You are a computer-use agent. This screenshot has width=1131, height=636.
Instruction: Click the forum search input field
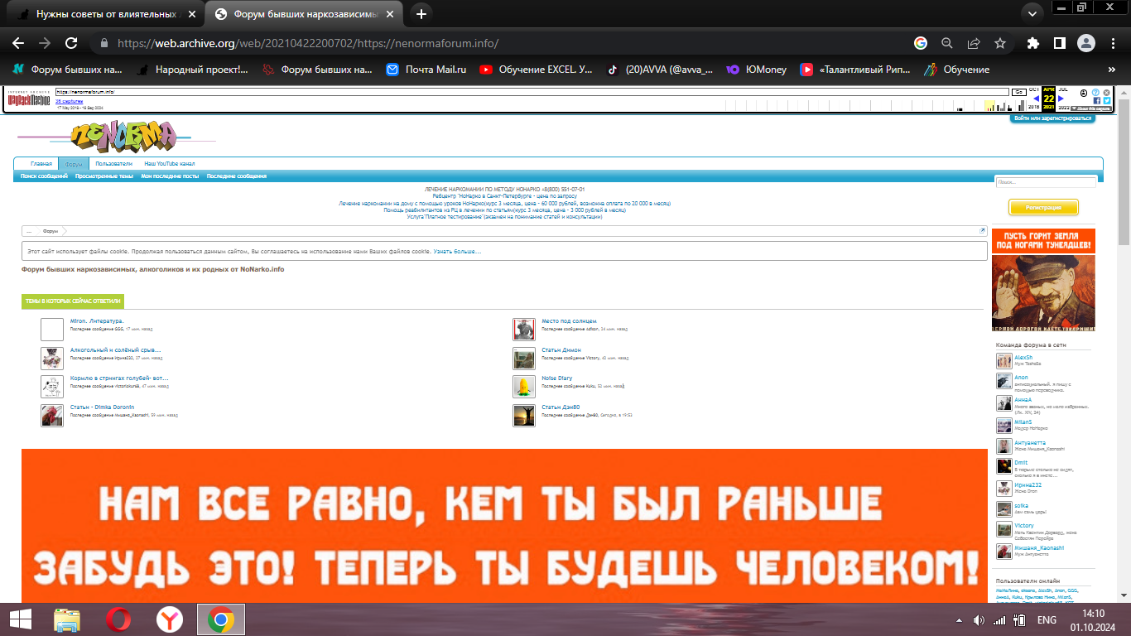(1045, 181)
